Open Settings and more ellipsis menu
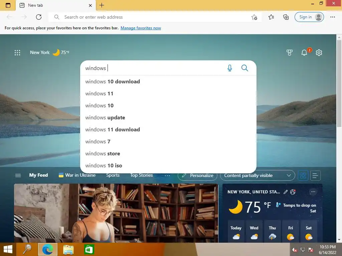This screenshot has height=256, width=342. click(332, 17)
